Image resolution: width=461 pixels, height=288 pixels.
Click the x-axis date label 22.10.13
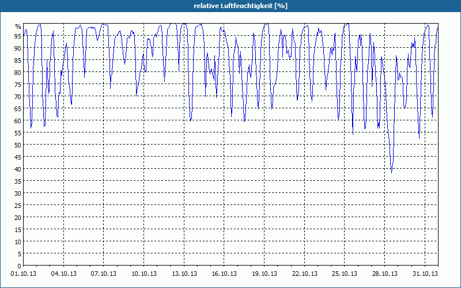click(305, 274)
